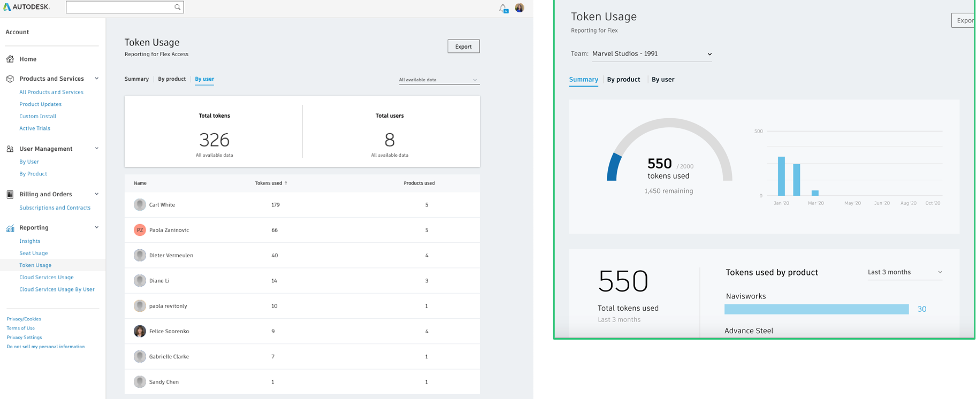Viewport: 977px width, 399px height.
Task: Open the Team Marvel Studios dropdown
Action: (652, 53)
